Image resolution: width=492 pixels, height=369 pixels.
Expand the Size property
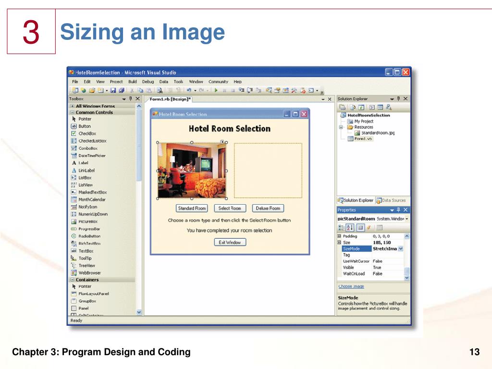click(339, 242)
